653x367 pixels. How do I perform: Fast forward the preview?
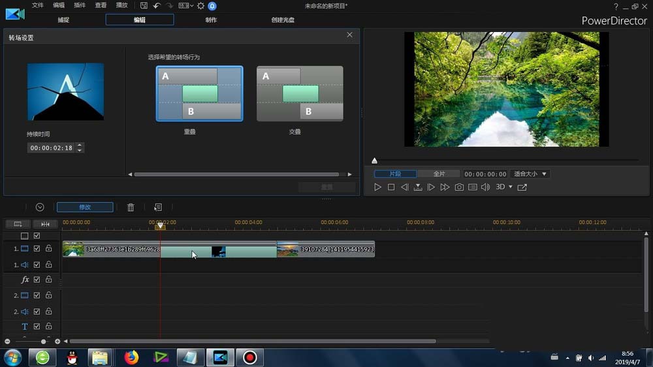[445, 187]
